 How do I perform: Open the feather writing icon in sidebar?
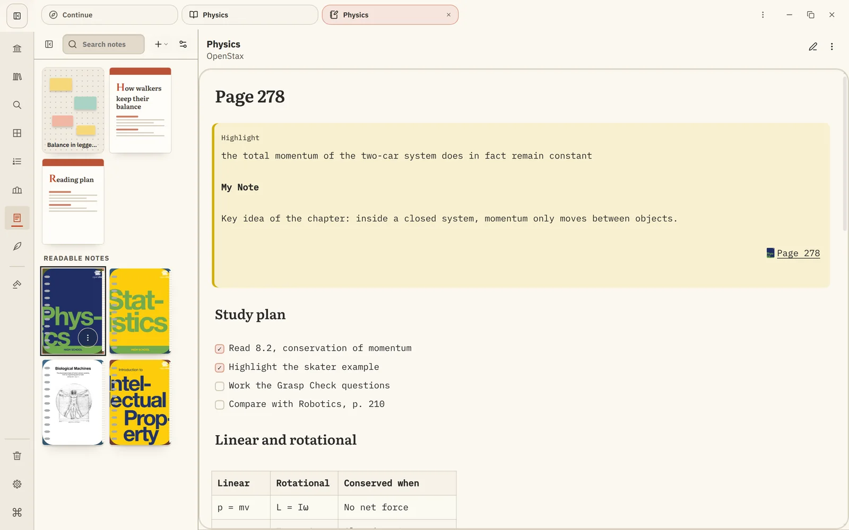pyautogui.click(x=17, y=246)
